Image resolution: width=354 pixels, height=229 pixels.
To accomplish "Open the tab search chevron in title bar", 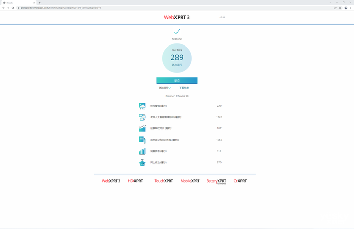I will click(330, 2).
